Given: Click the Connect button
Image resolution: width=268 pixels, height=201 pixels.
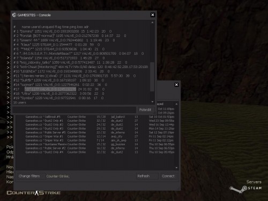Looking at the screenshot, I should (168, 176).
